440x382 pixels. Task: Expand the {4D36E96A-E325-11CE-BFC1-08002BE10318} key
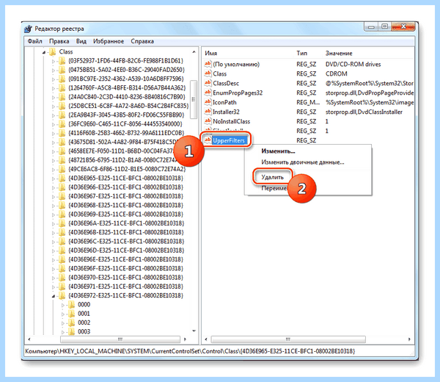54,224
